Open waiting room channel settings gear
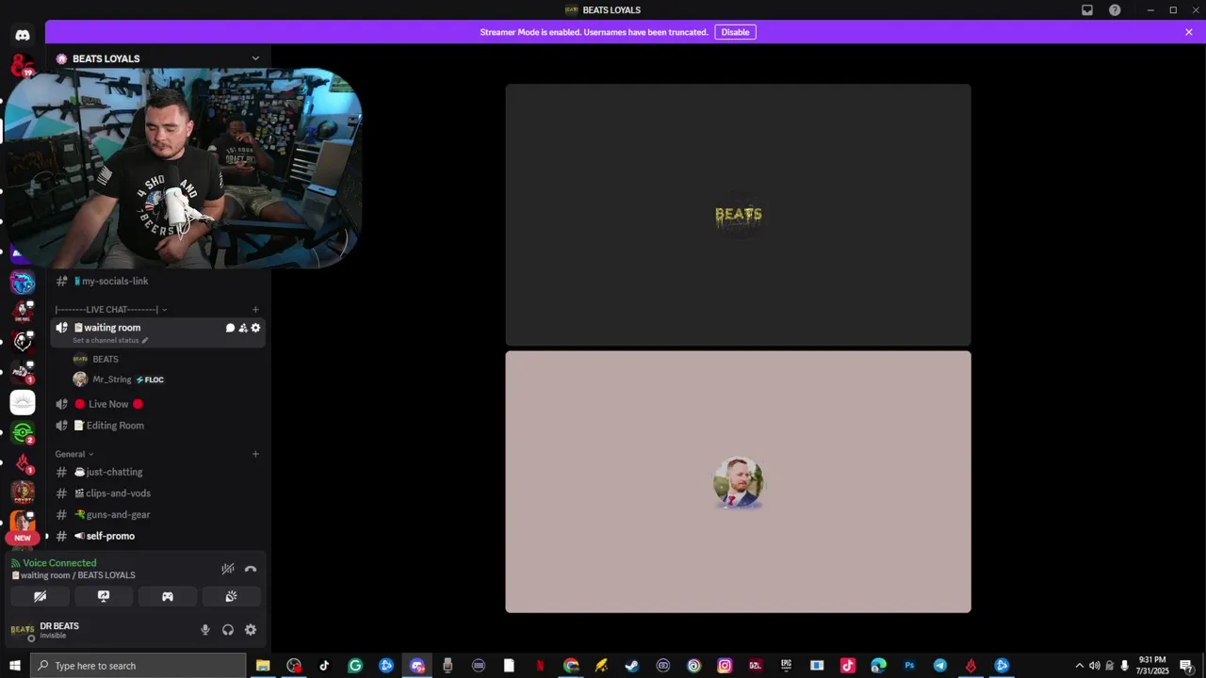This screenshot has height=678, width=1206. tap(255, 328)
